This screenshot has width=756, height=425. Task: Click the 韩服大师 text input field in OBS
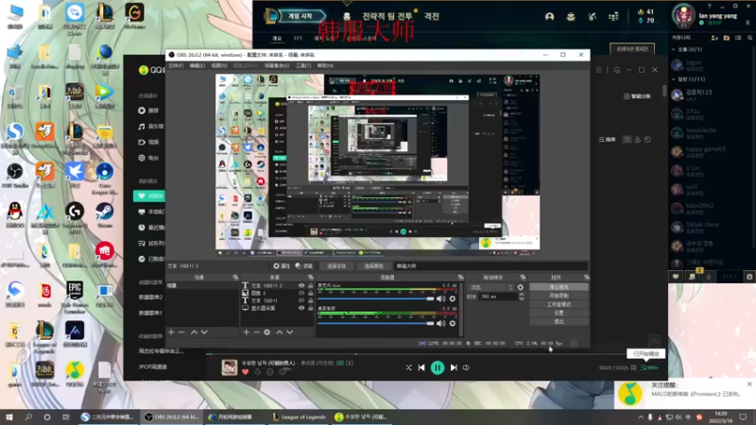pyautogui.click(x=490, y=266)
